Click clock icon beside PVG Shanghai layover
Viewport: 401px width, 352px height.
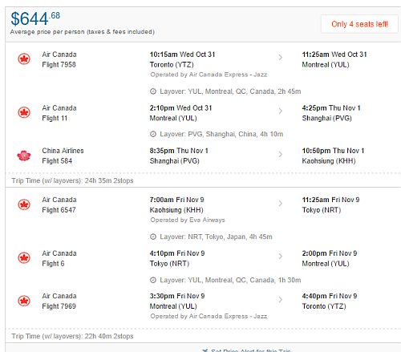pos(153,134)
